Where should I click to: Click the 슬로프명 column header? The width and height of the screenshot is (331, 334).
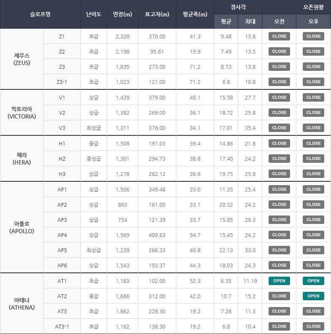pos(40,14)
